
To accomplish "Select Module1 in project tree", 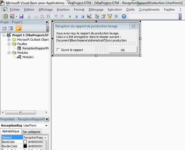I will point(28,57).
